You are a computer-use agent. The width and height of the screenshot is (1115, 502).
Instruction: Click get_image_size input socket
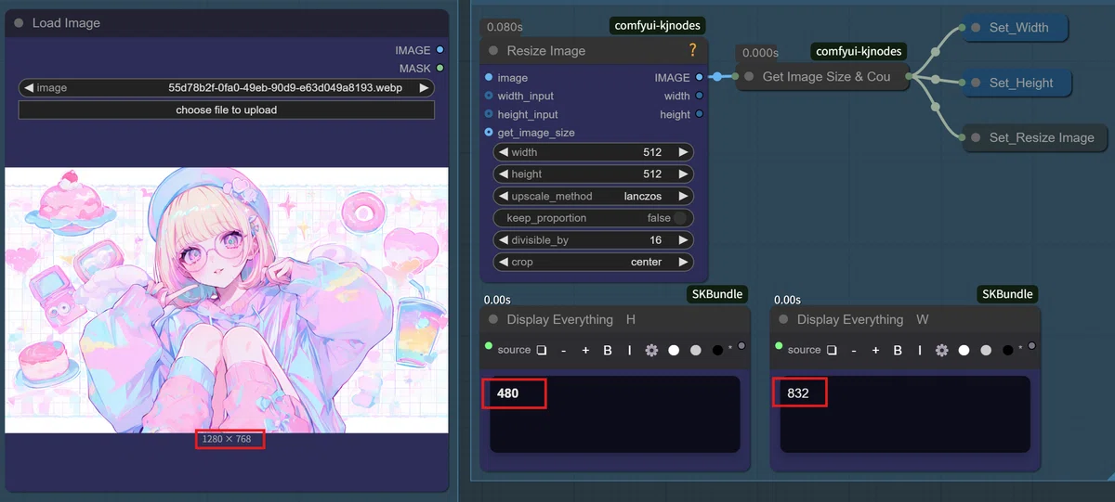489,133
